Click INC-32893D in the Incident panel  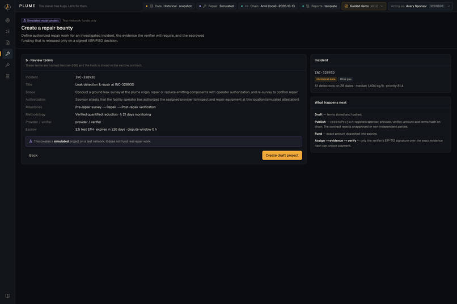(x=324, y=72)
